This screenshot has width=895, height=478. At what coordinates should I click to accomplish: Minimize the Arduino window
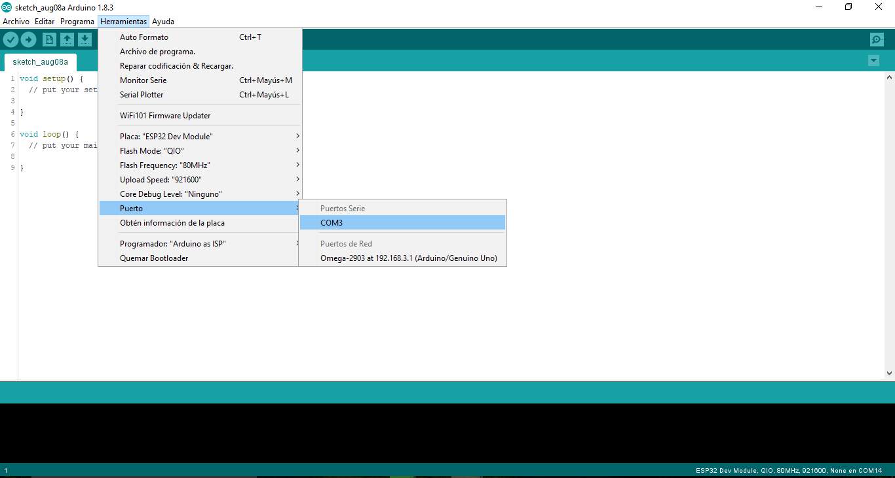[819, 7]
